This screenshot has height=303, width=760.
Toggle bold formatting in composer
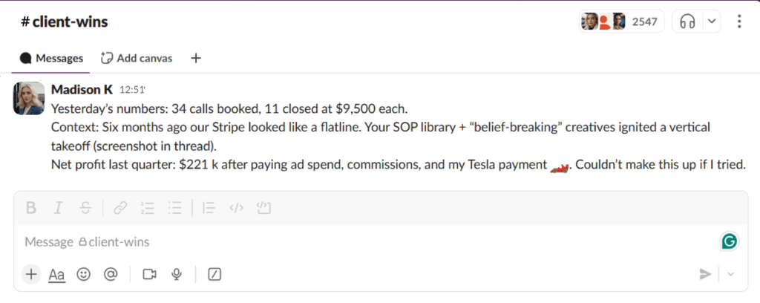pos(31,208)
